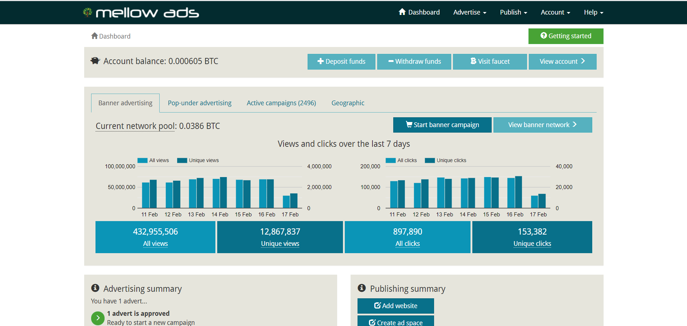Click the green arrow circle next to approved advert

point(98,318)
